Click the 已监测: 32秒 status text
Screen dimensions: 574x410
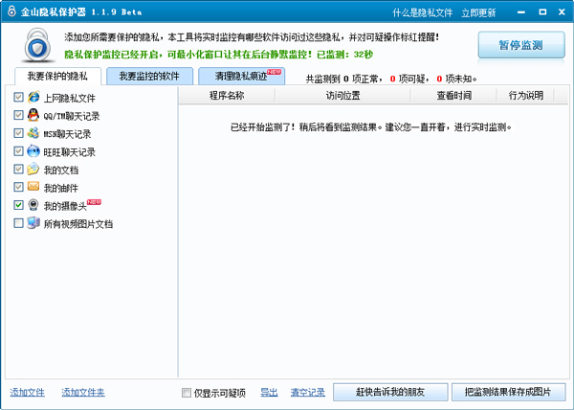pyautogui.click(x=344, y=55)
